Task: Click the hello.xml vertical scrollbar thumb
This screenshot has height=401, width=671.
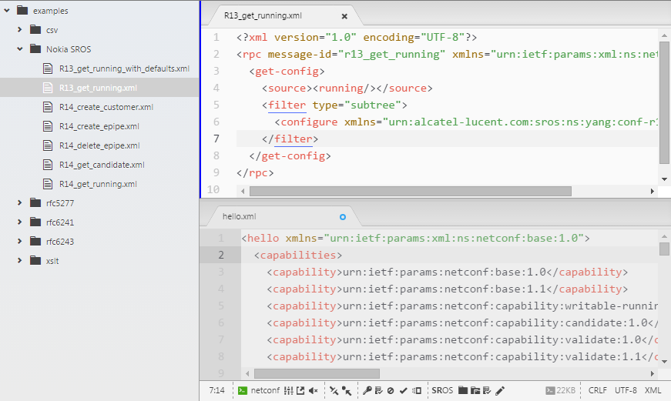Action: (x=664, y=249)
